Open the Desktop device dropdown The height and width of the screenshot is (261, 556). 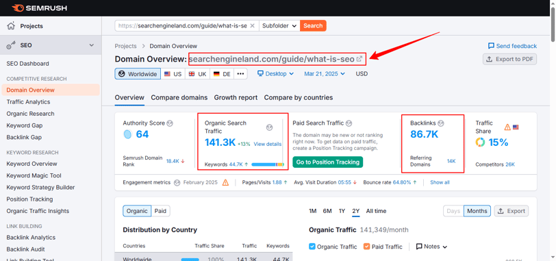[x=275, y=74]
